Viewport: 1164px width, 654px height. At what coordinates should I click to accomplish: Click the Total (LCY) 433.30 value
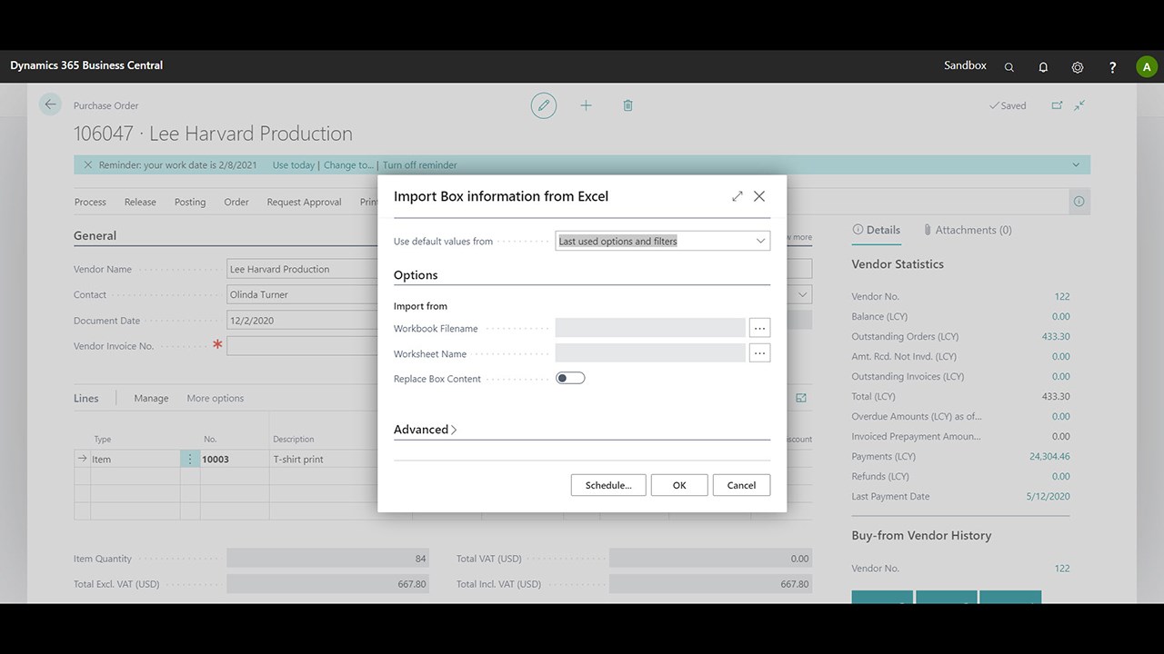(x=1056, y=396)
